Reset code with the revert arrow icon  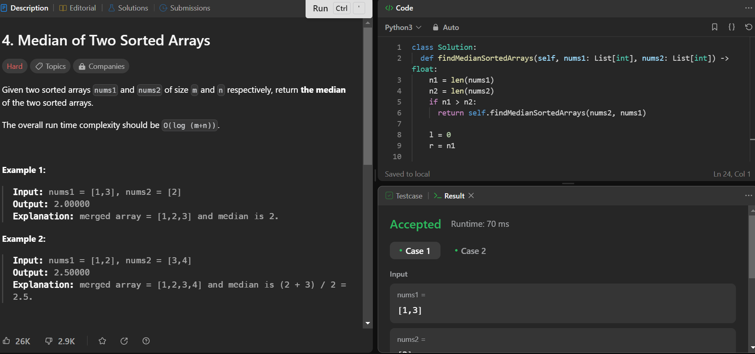pos(749,27)
